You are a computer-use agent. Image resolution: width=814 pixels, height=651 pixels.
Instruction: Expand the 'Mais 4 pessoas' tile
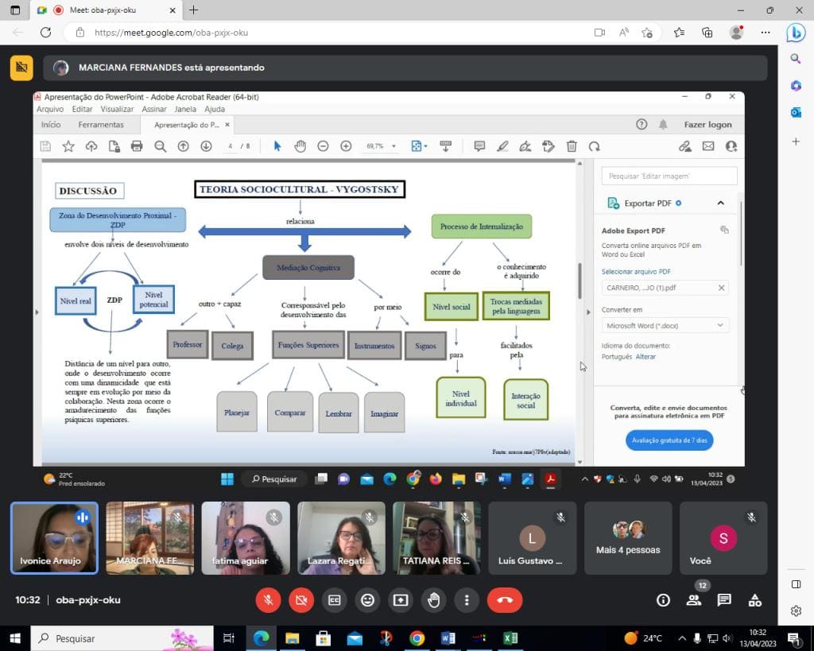point(628,538)
